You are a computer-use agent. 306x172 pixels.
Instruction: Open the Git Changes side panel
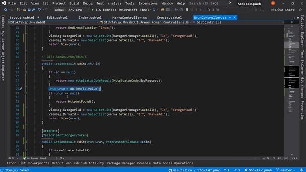pos(302,88)
